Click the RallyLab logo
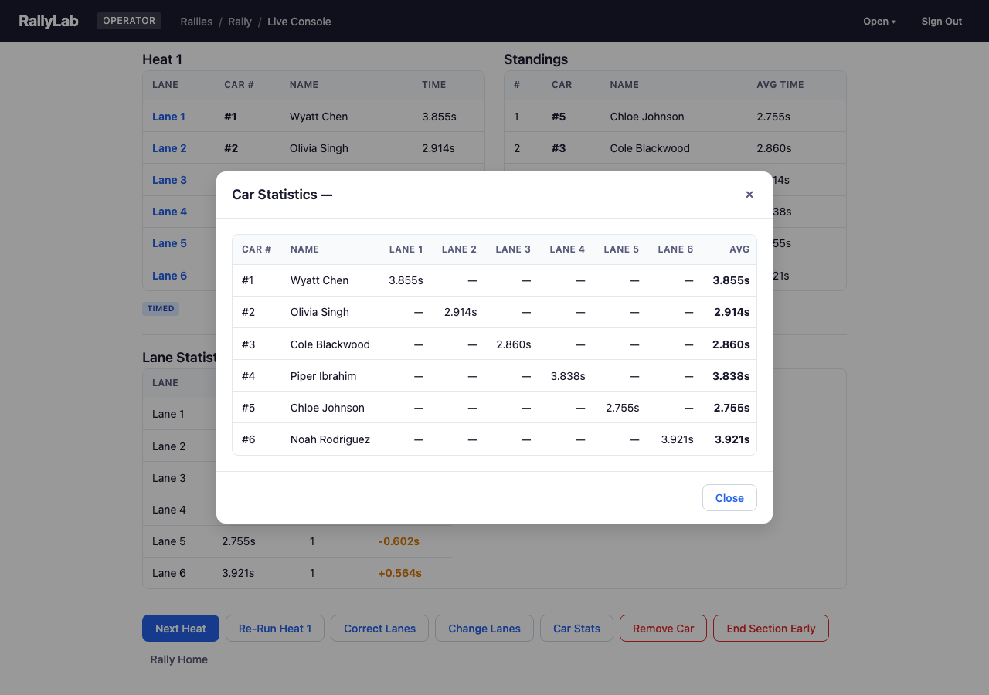The image size is (989, 695). (x=49, y=21)
